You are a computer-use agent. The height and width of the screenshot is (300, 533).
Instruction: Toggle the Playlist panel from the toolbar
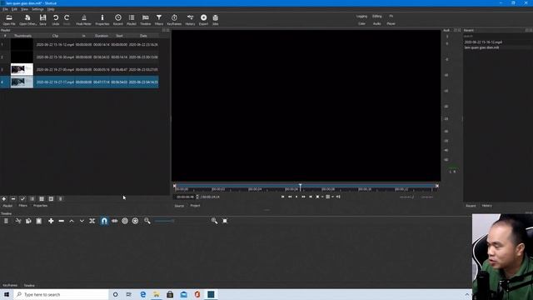point(132,20)
